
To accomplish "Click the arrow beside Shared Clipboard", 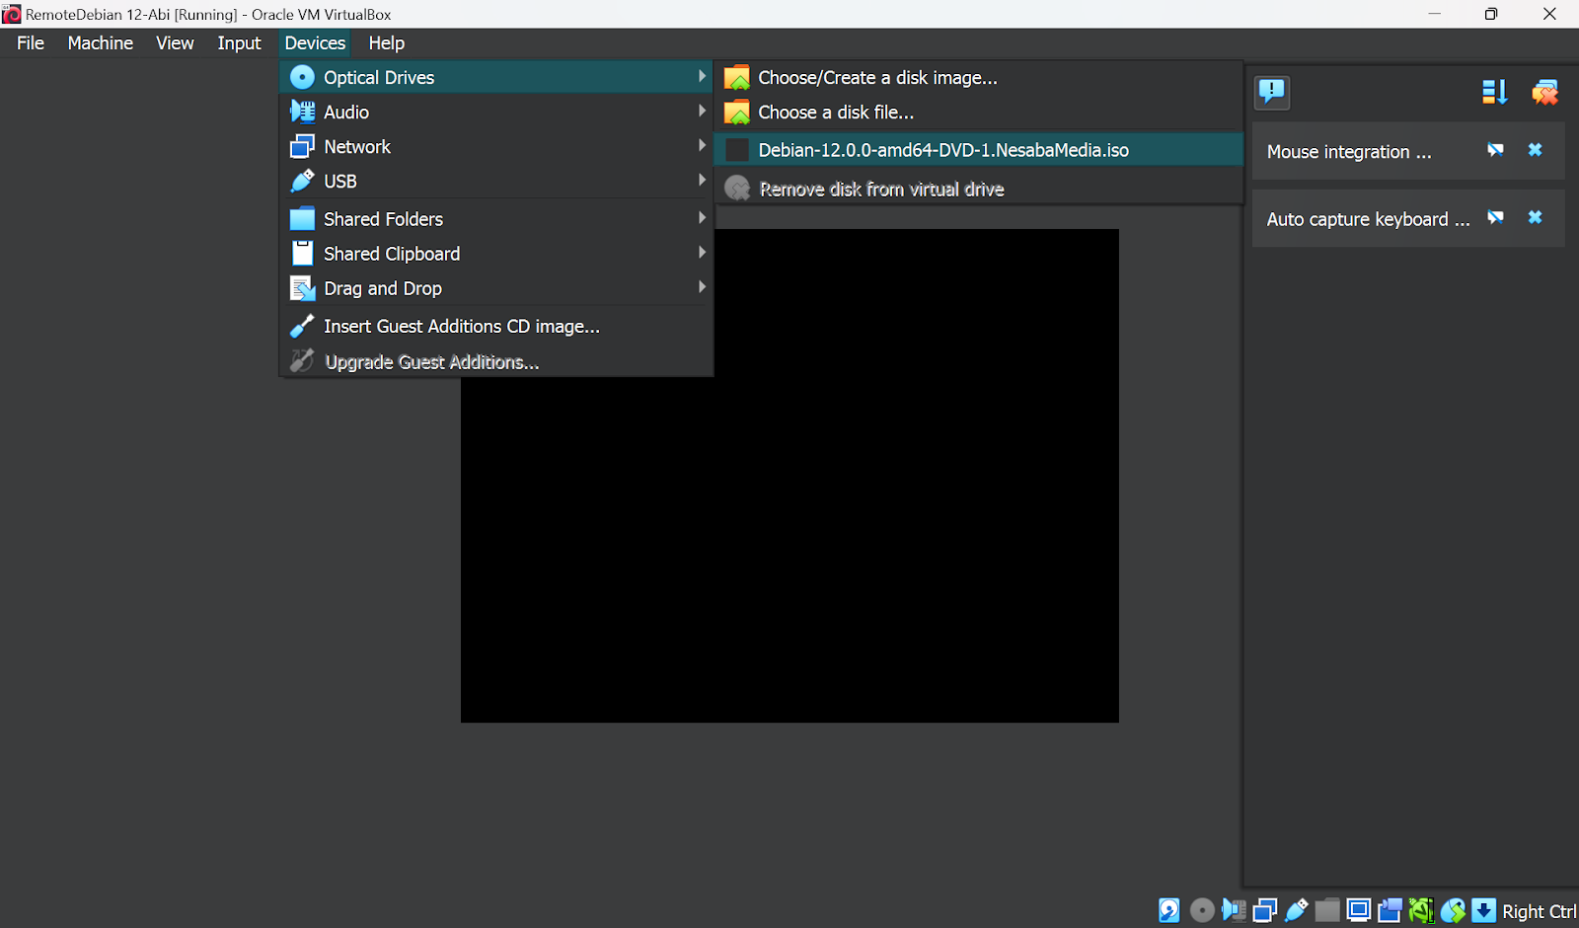I will pos(702,252).
